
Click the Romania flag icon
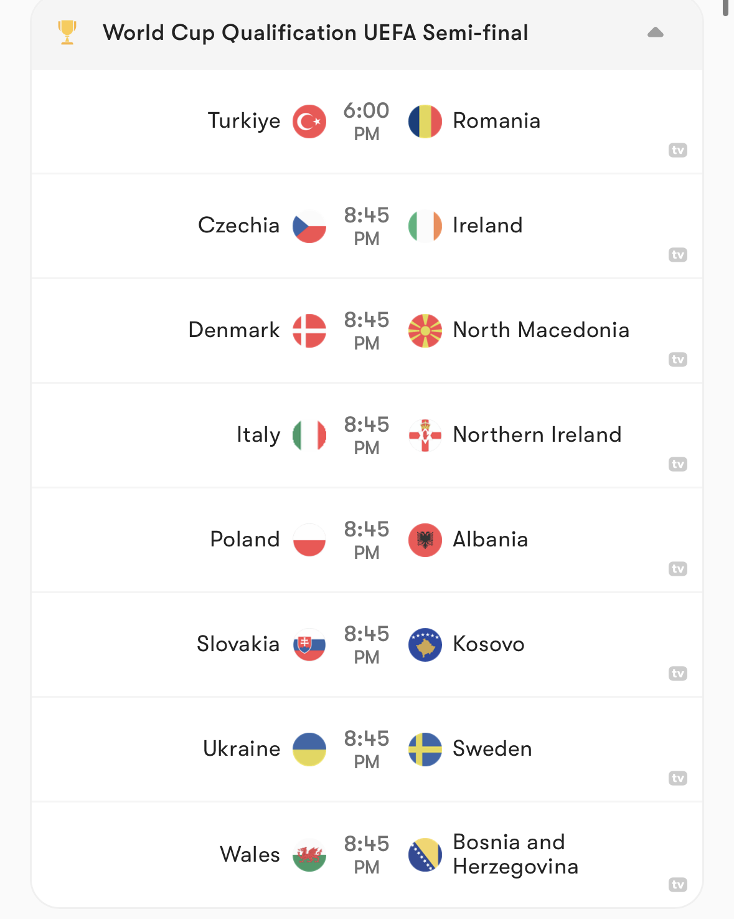425,121
